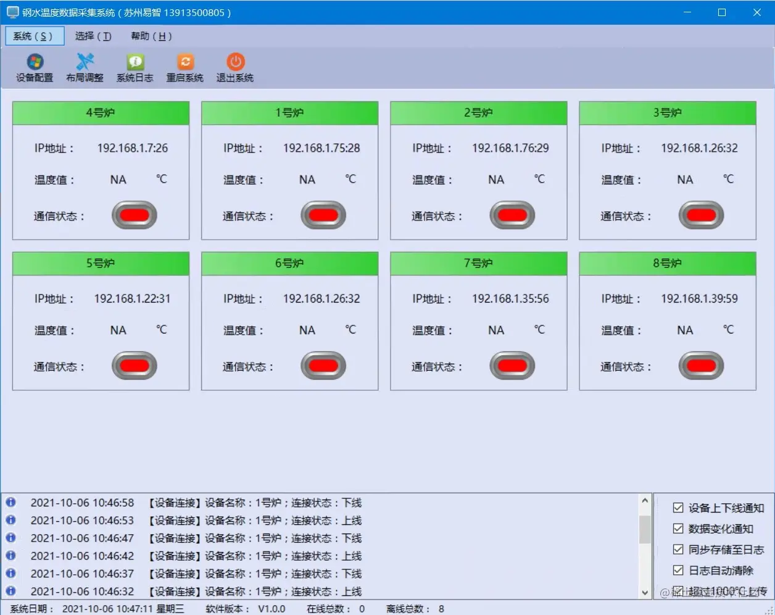Open the 帮助(H) menu
This screenshot has height=615, width=775.
(x=151, y=36)
